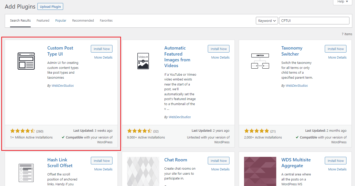Install the Custom Post Type UI plugin

(x=102, y=49)
